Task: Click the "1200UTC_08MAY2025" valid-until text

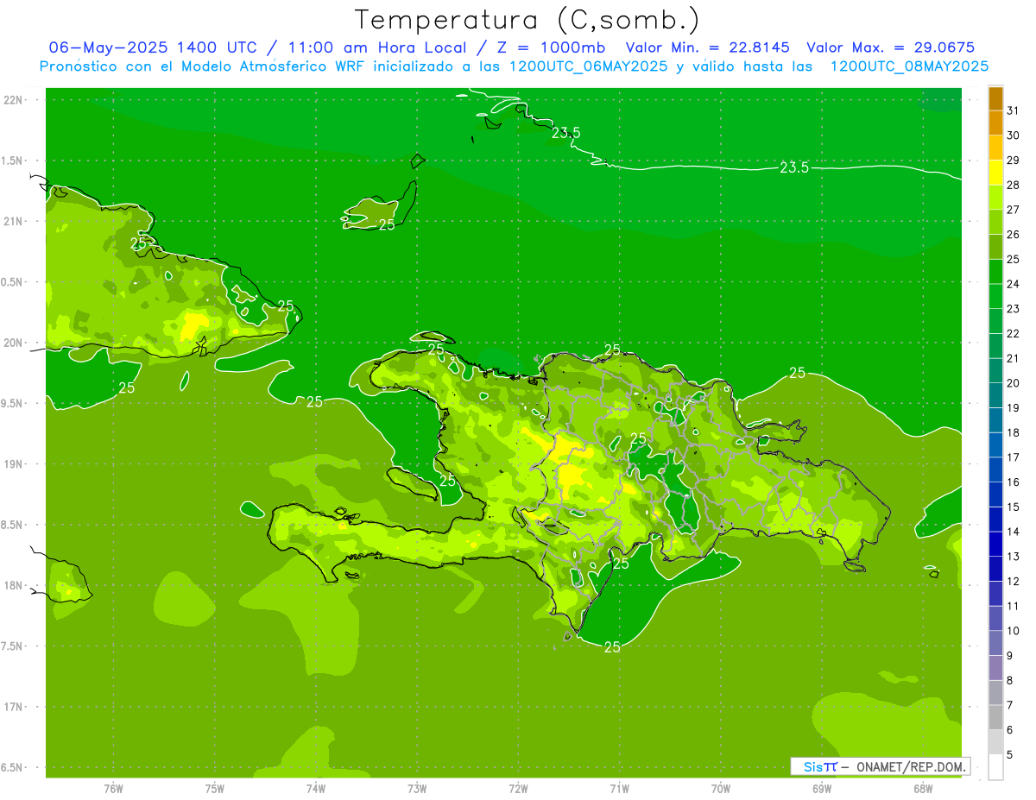Action: (909, 66)
